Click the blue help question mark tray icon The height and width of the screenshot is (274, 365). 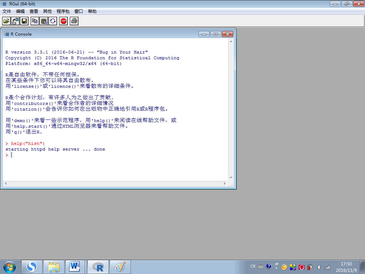click(x=269, y=266)
